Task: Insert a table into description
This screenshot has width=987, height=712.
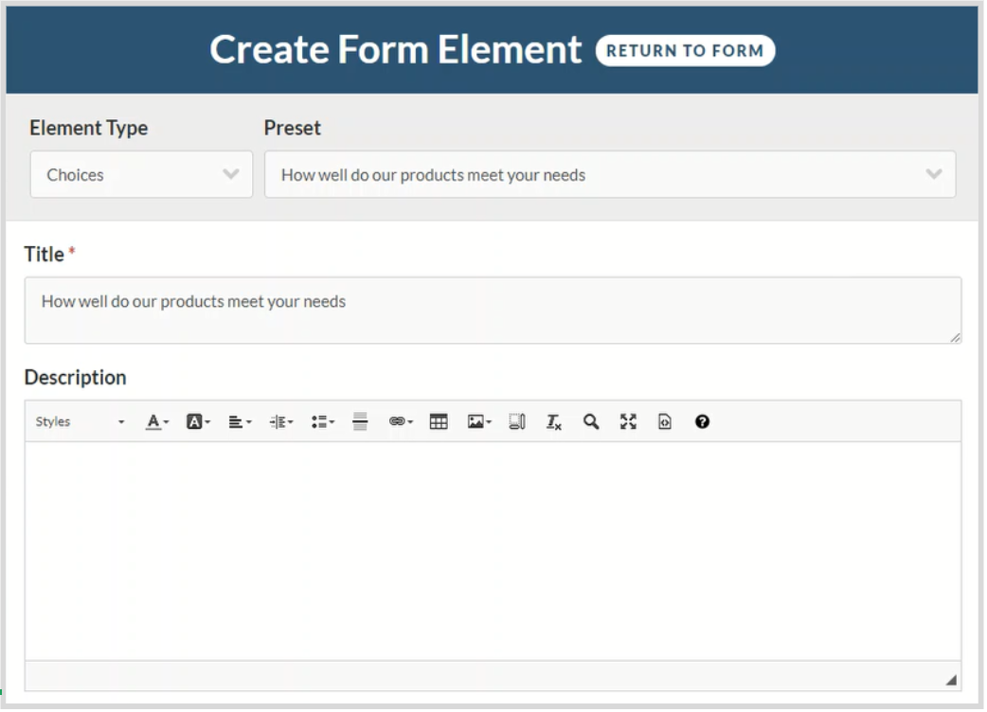Action: (x=440, y=422)
